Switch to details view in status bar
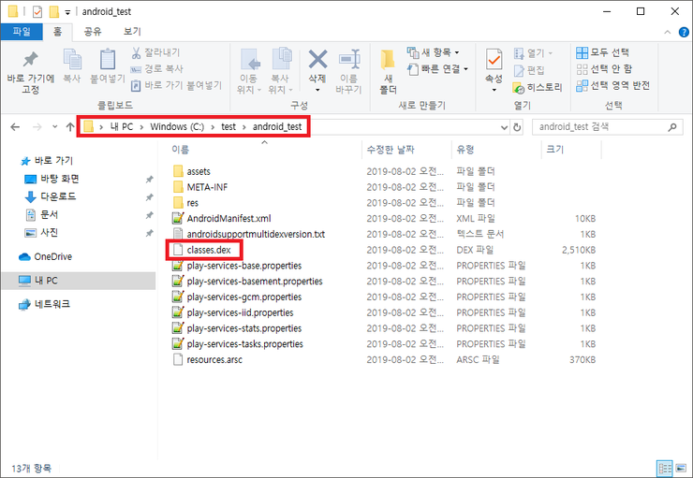 pyautogui.click(x=664, y=467)
